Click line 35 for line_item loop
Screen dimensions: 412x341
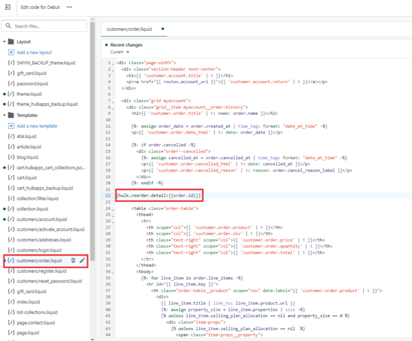coord(192,278)
